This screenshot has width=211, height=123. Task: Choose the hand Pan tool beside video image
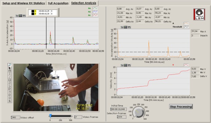tap(10, 71)
